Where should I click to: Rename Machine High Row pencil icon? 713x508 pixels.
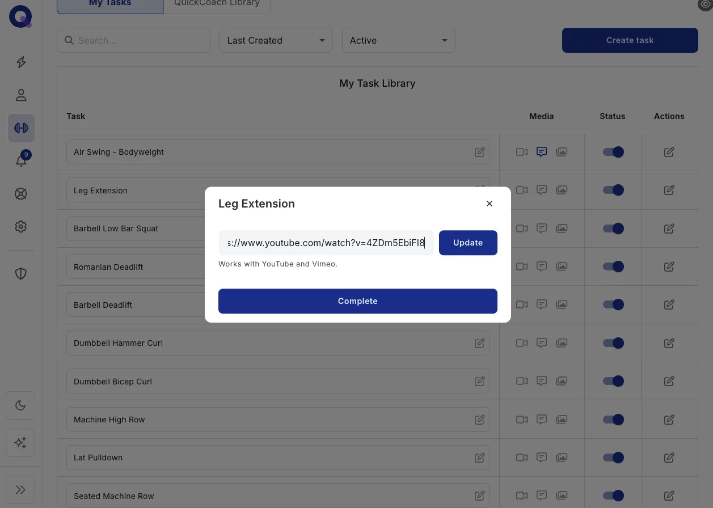tap(480, 420)
